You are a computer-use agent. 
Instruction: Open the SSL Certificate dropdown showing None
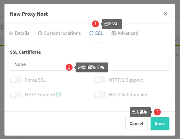[x=90, y=64]
